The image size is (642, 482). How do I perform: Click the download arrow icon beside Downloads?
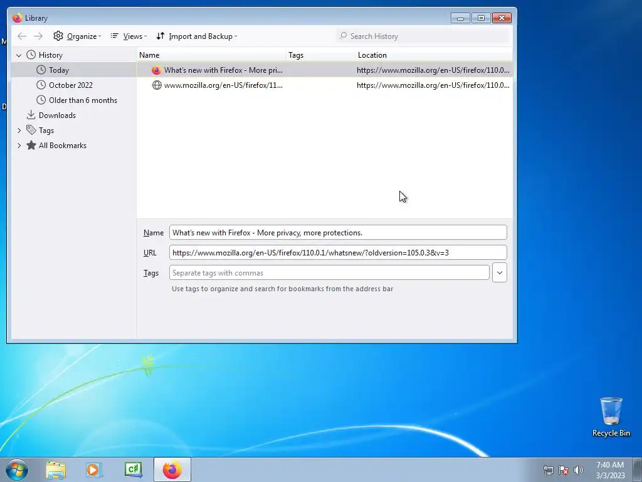(31, 115)
